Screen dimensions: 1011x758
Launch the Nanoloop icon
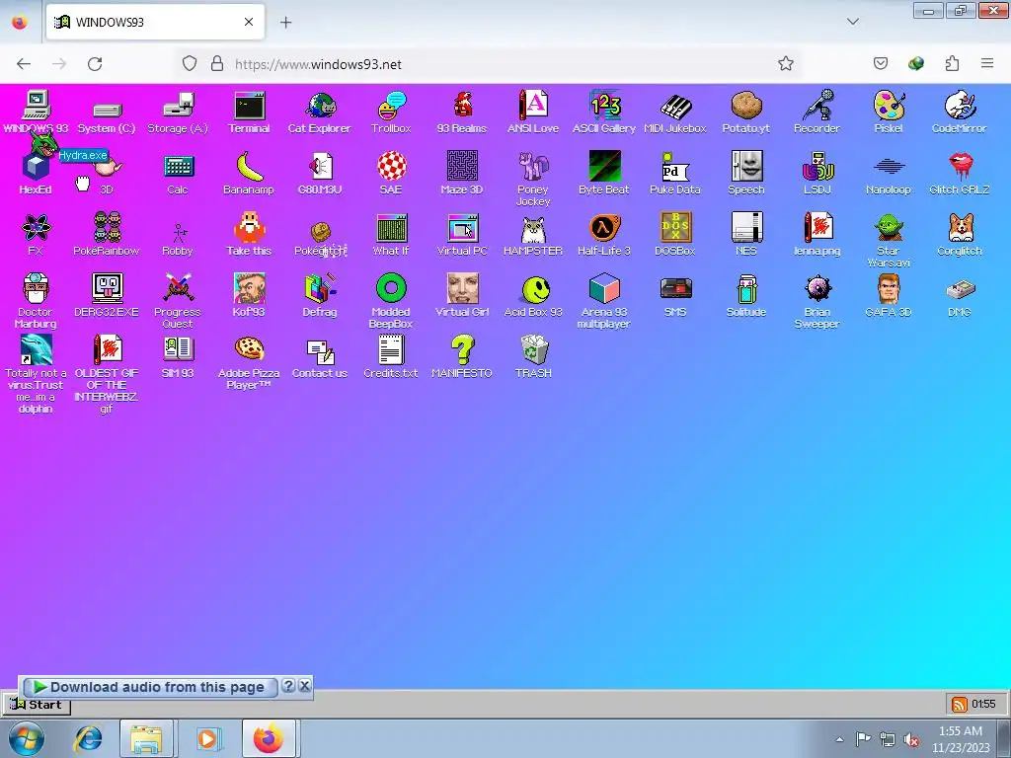click(888, 167)
